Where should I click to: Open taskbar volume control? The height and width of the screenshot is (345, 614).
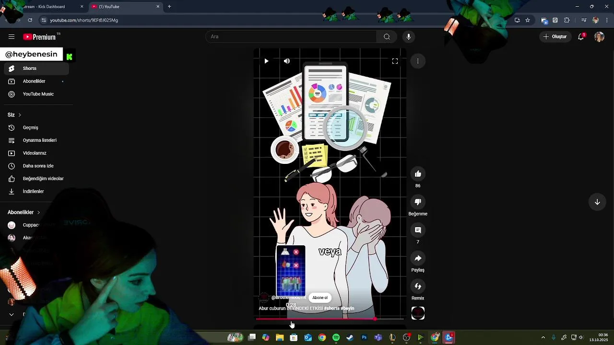[581, 338]
